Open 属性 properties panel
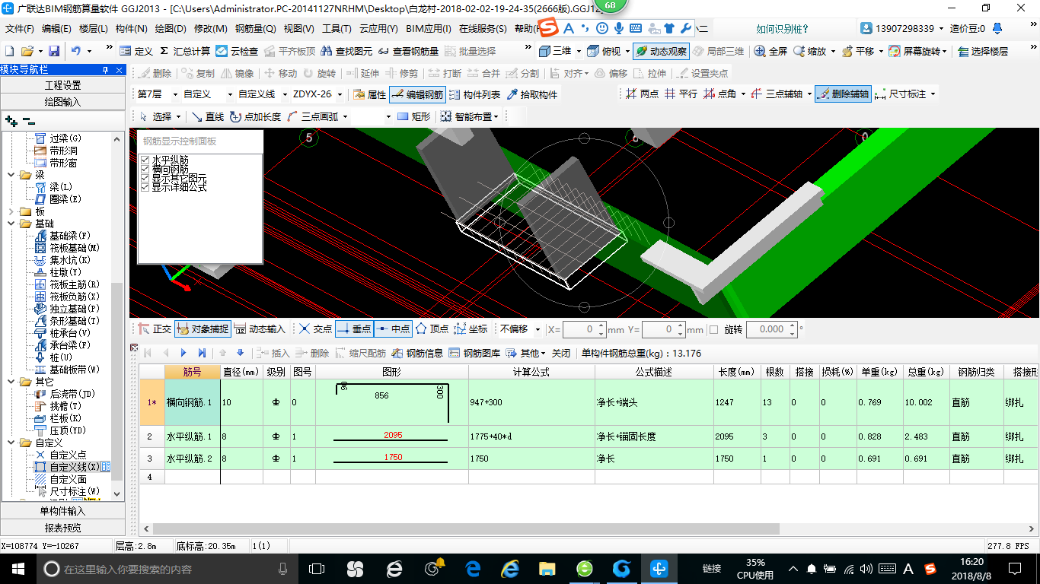Screen dimensions: 1040x584 coord(370,94)
